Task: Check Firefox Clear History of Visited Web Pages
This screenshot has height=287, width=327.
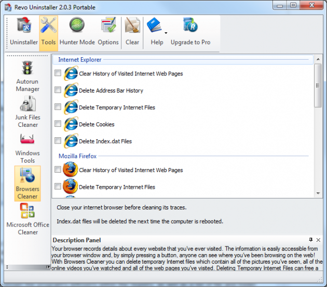Action: point(58,169)
